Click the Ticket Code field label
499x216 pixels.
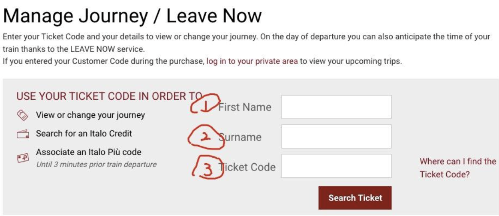(247, 167)
